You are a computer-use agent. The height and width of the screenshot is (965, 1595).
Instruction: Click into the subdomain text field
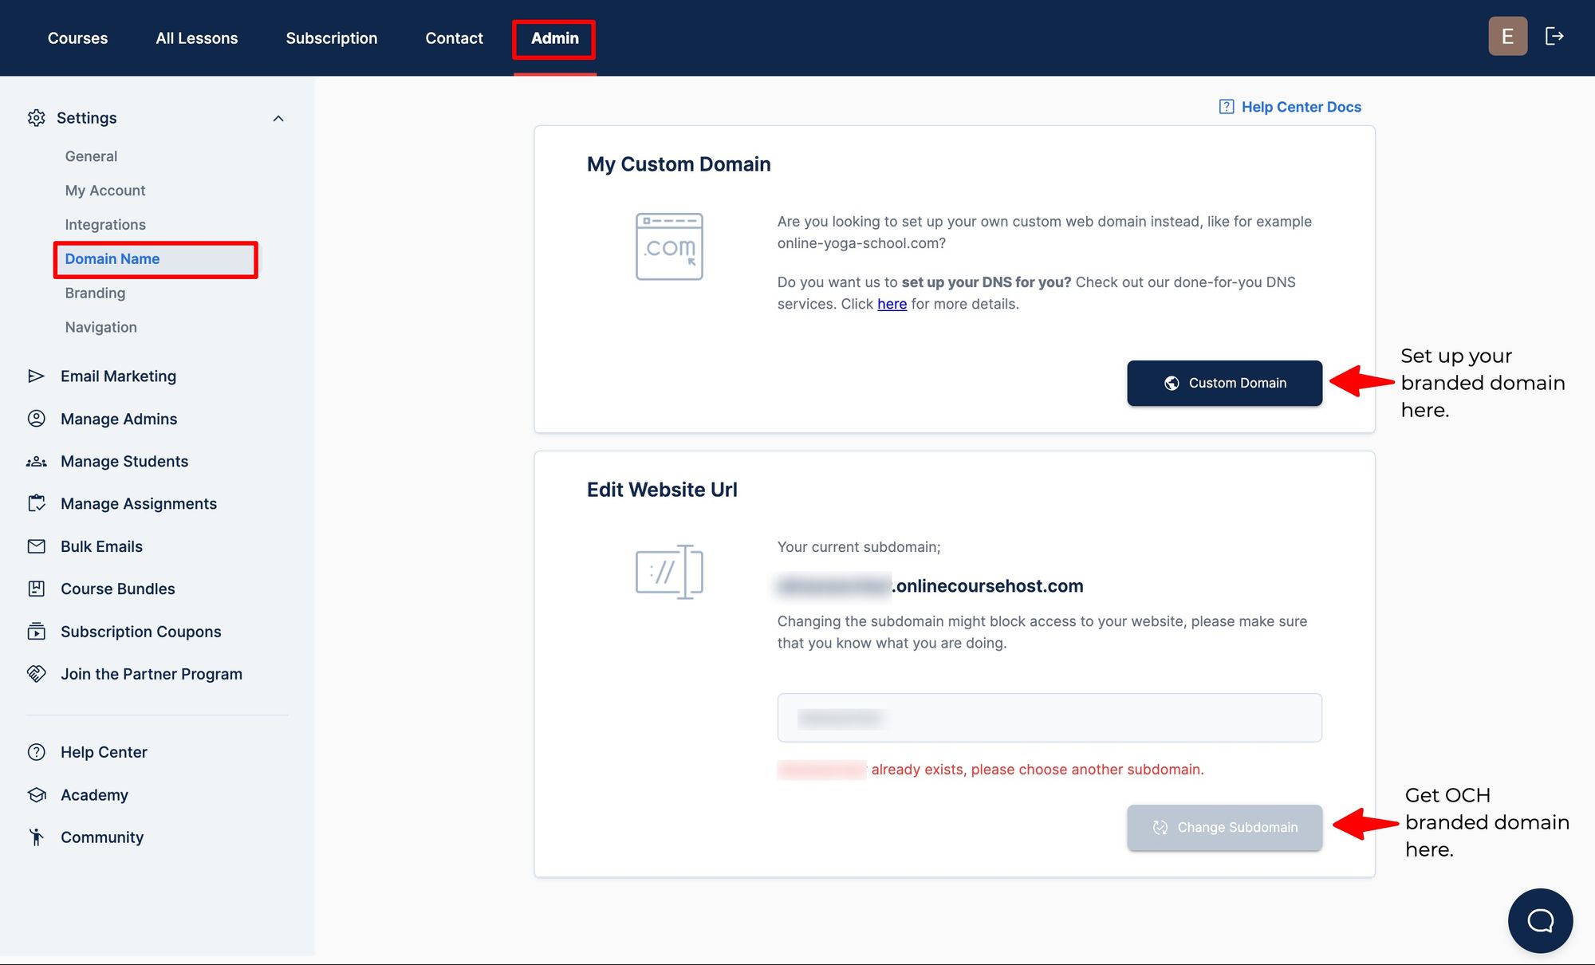[x=1049, y=718]
